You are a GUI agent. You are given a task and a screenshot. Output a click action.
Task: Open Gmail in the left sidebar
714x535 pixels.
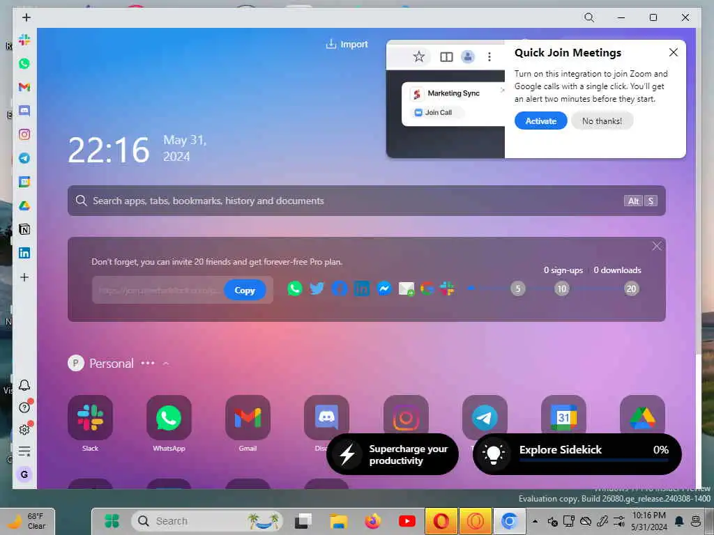pos(24,87)
